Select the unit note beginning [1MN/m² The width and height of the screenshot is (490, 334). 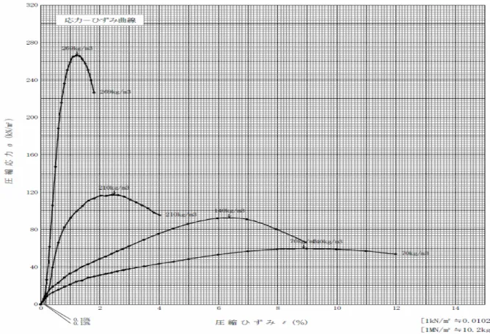455,330
